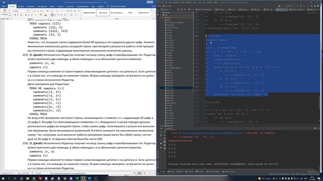Click the green Run button in PyCharm toolbar
This screenshot has width=323, height=181.
coord(297,6)
